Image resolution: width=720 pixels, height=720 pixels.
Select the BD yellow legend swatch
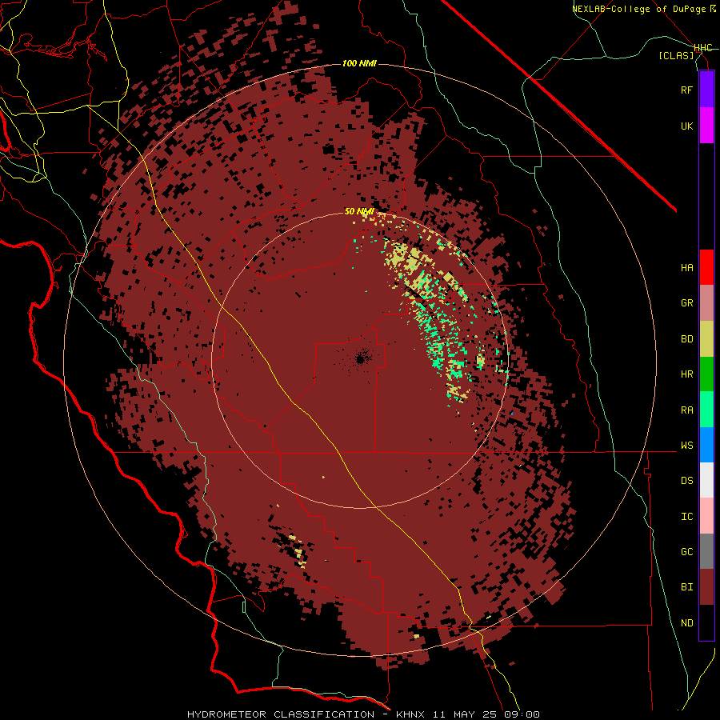click(706, 339)
